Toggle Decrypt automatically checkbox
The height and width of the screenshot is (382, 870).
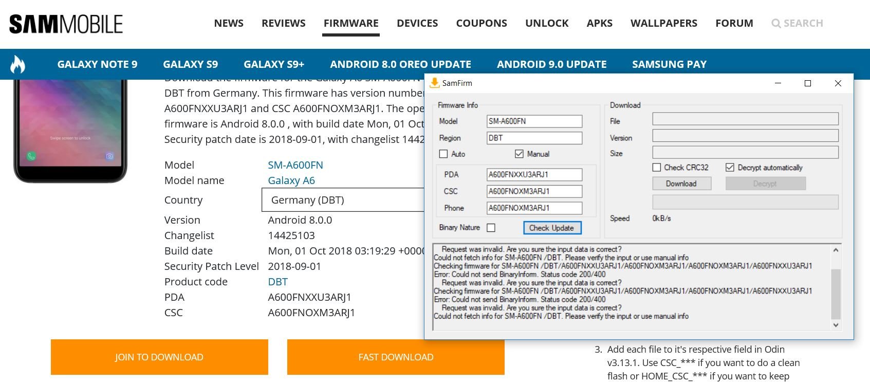pyautogui.click(x=730, y=167)
